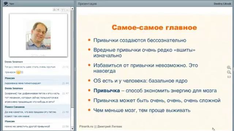Select first Denis Smirnov sender name in chat

coord(14,61)
